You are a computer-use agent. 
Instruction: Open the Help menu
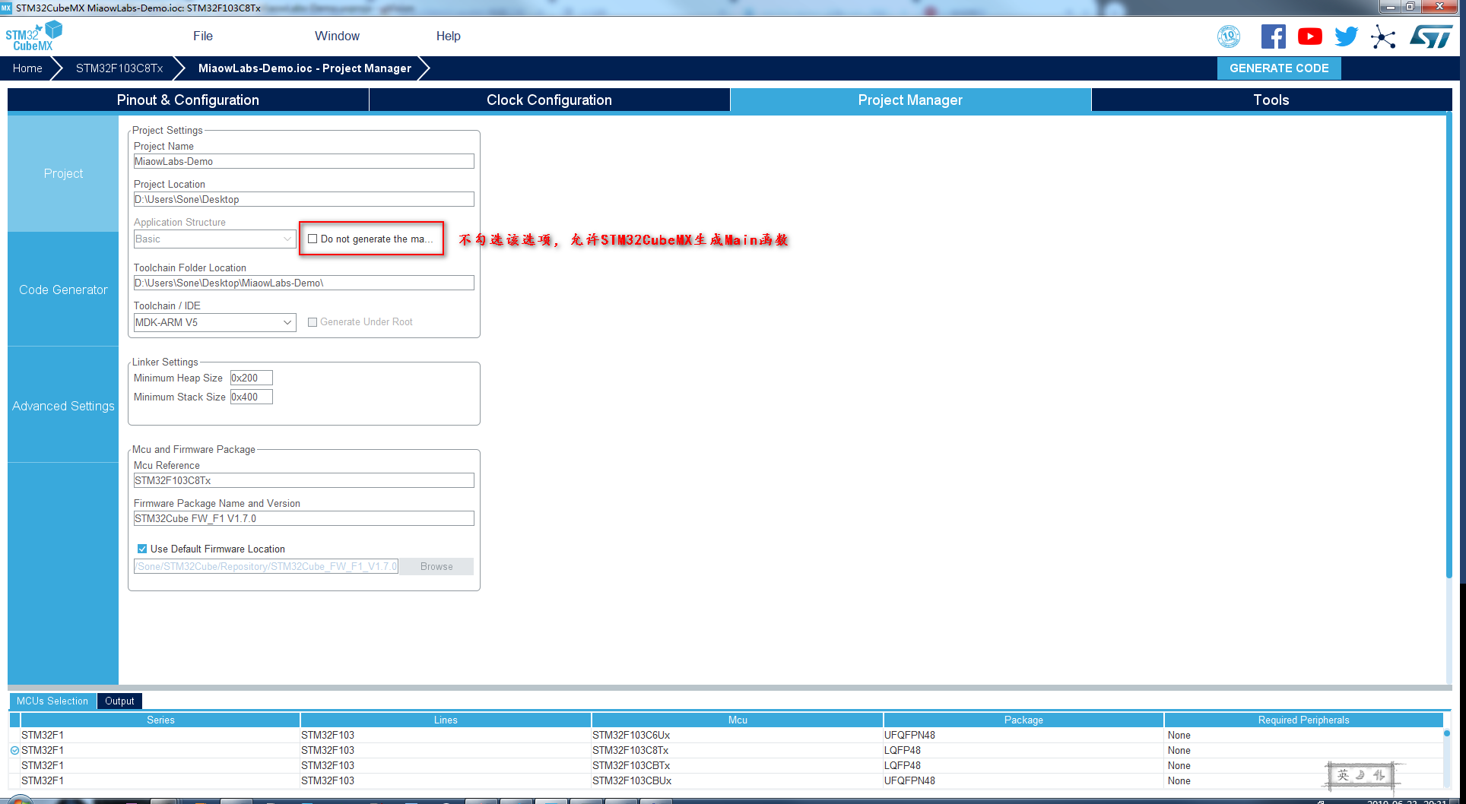449,36
